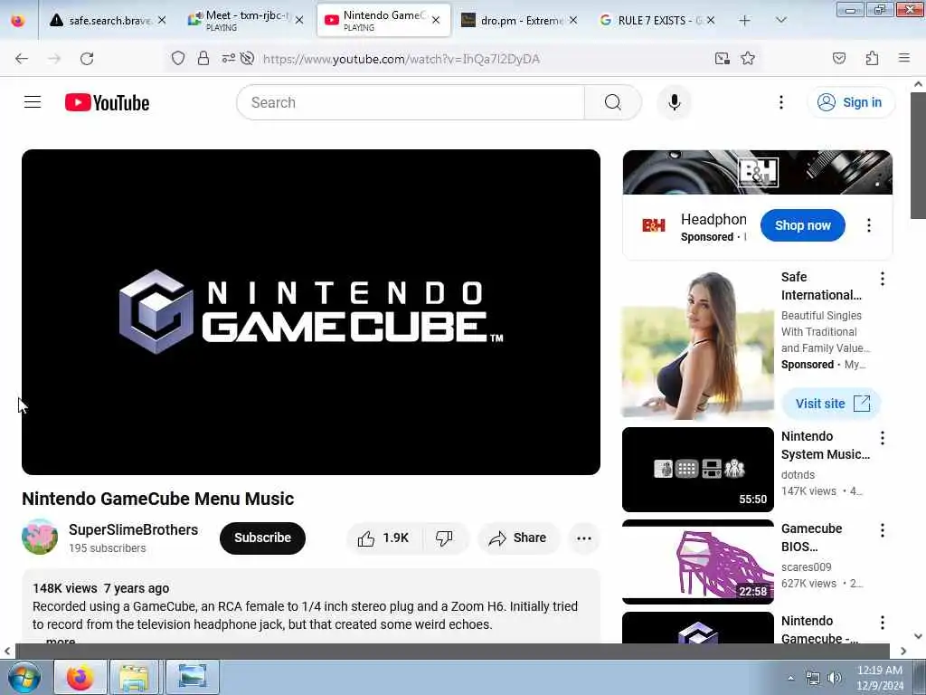926x695 pixels.
Task: Open the Firefox extensions puzzle icon
Action: [872, 58]
